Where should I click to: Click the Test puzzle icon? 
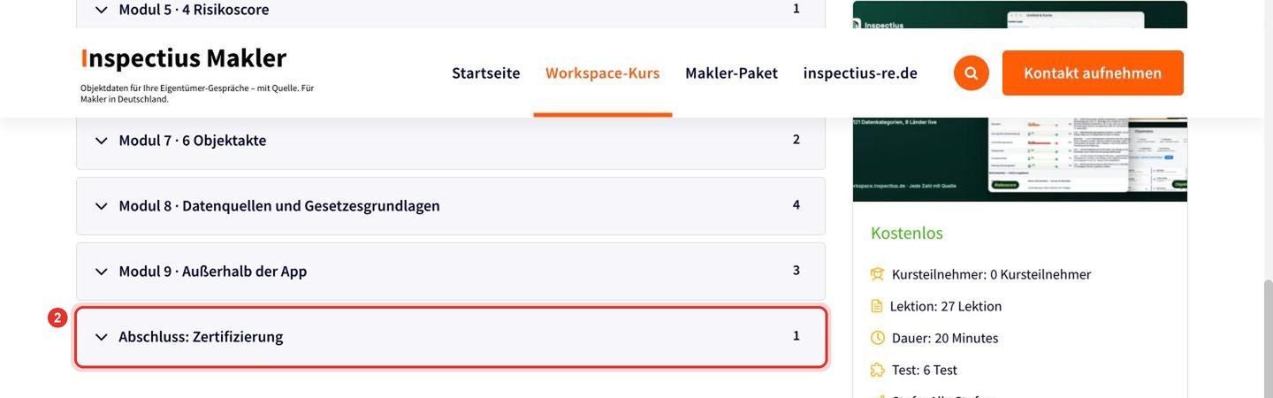[x=877, y=370]
